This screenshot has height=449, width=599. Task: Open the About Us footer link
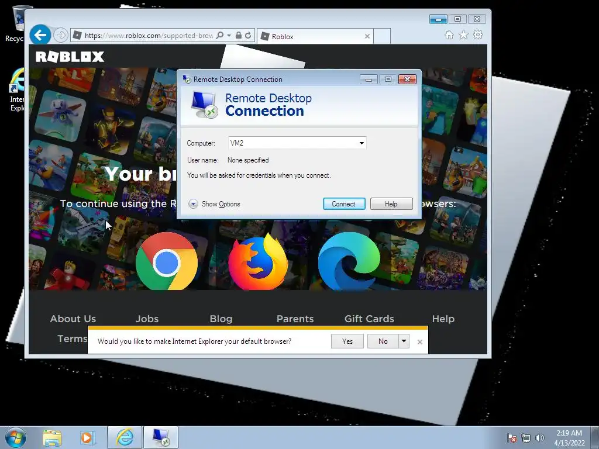pyautogui.click(x=73, y=319)
